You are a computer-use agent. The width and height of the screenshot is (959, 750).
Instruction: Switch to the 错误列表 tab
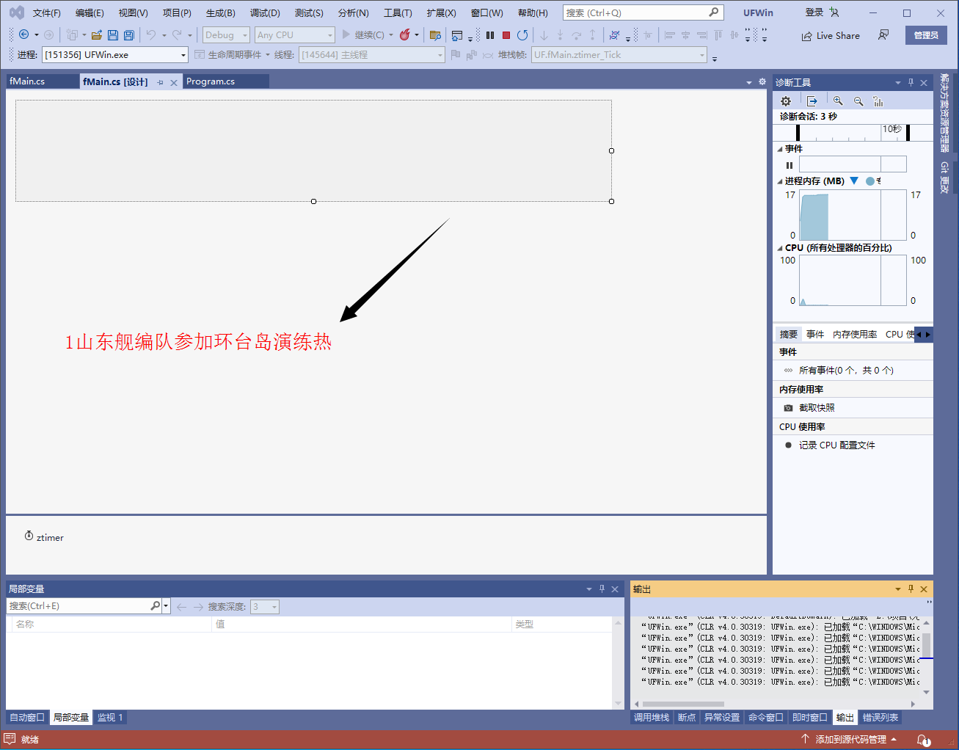point(880,718)
